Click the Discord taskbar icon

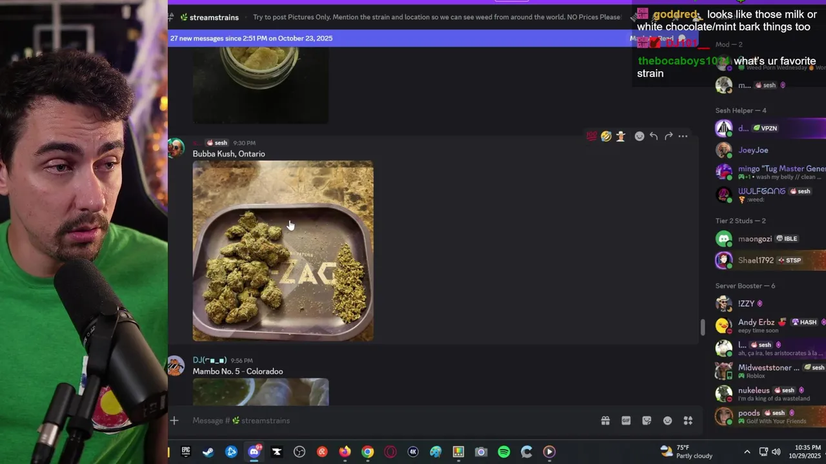[x=254, y=452]
